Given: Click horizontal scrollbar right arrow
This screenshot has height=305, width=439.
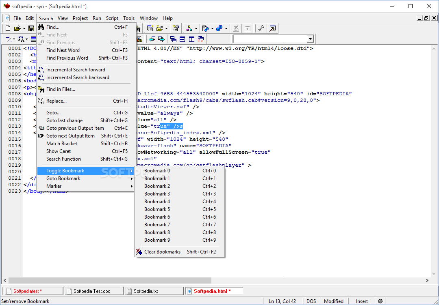Looking at the screenshot, I should coord(427,280).
